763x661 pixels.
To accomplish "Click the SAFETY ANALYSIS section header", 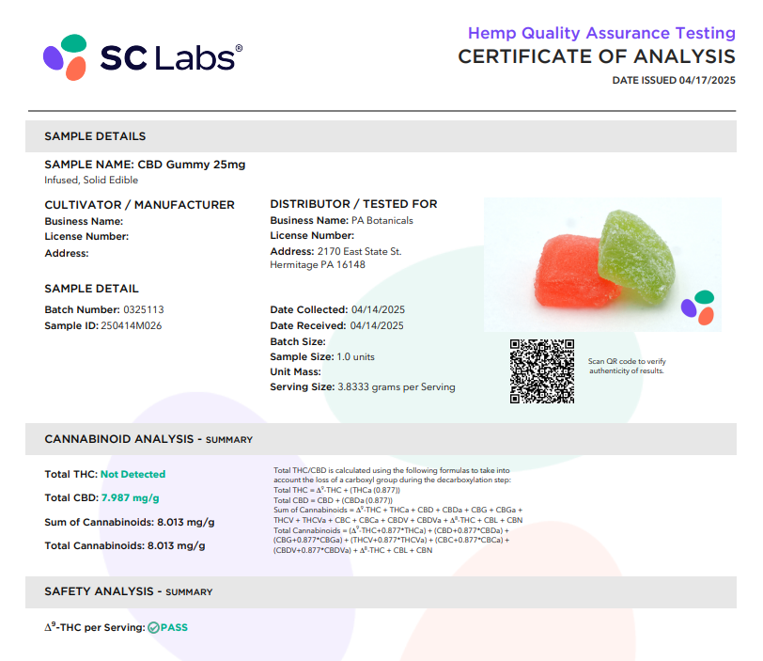I will click(381, 591).
